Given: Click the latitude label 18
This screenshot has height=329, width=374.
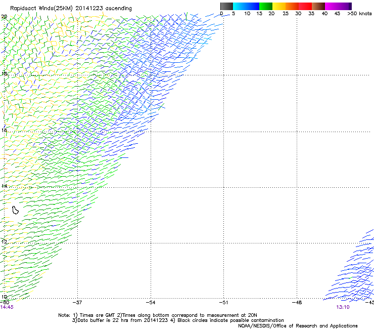Looking at the screenshot, I should (4, 73).
